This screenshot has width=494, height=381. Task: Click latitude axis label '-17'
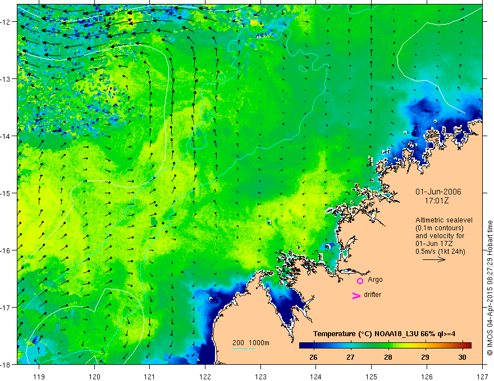click(x=7, y=308)
